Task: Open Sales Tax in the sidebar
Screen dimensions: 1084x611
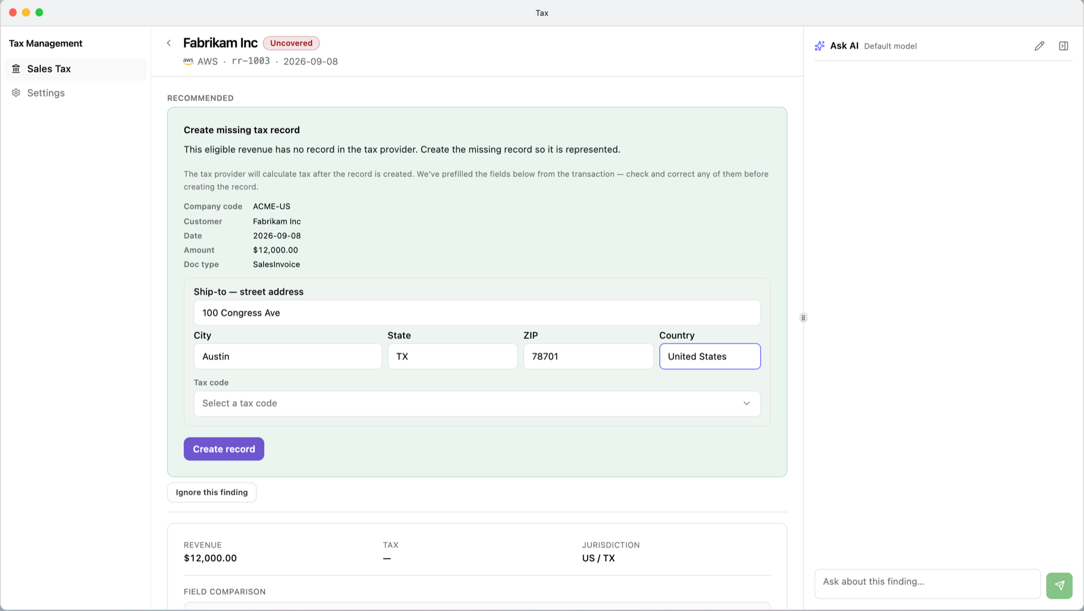Action: (x=76, y=69)
